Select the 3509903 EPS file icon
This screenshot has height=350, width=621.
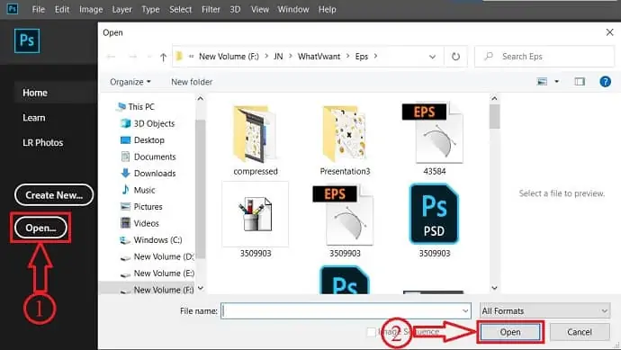click(343, 215)
